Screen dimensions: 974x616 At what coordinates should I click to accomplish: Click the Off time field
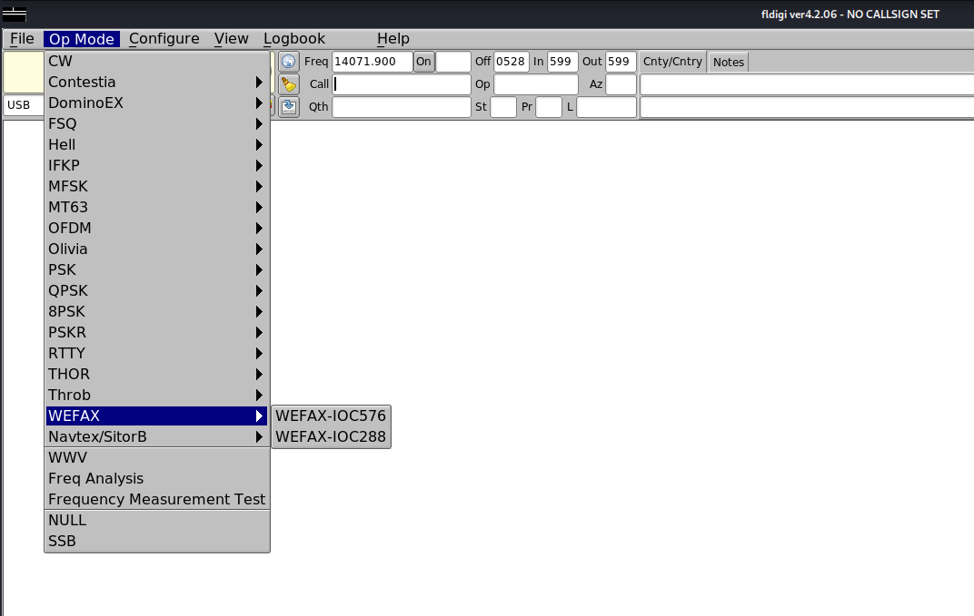512,62
